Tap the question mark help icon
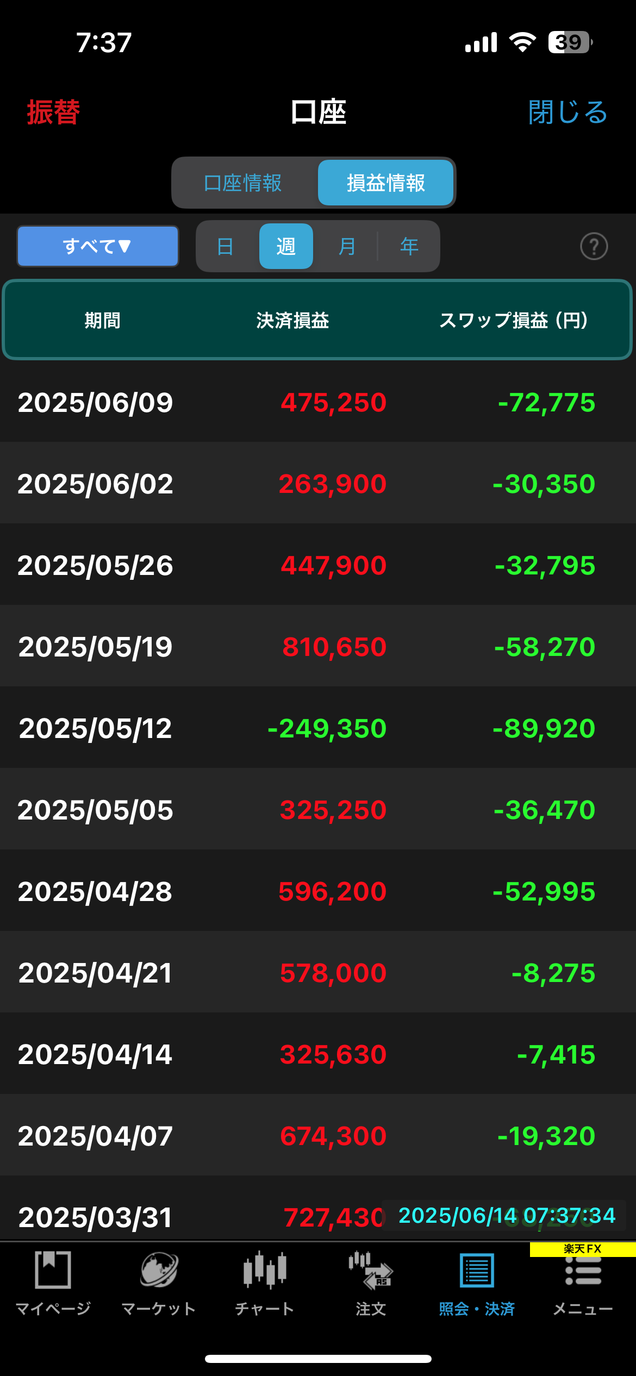The image size is (636, 1376). point(594,246)
